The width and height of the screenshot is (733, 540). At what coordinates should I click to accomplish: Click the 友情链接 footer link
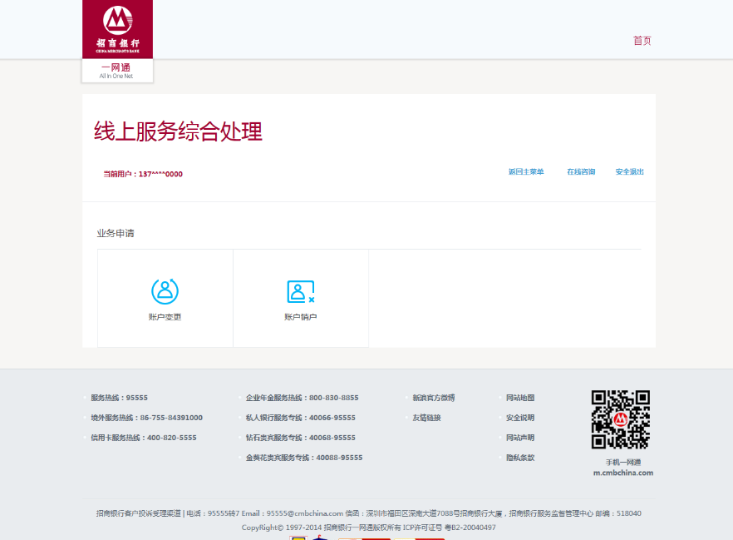pyautogui.click(x=426, y=418)
